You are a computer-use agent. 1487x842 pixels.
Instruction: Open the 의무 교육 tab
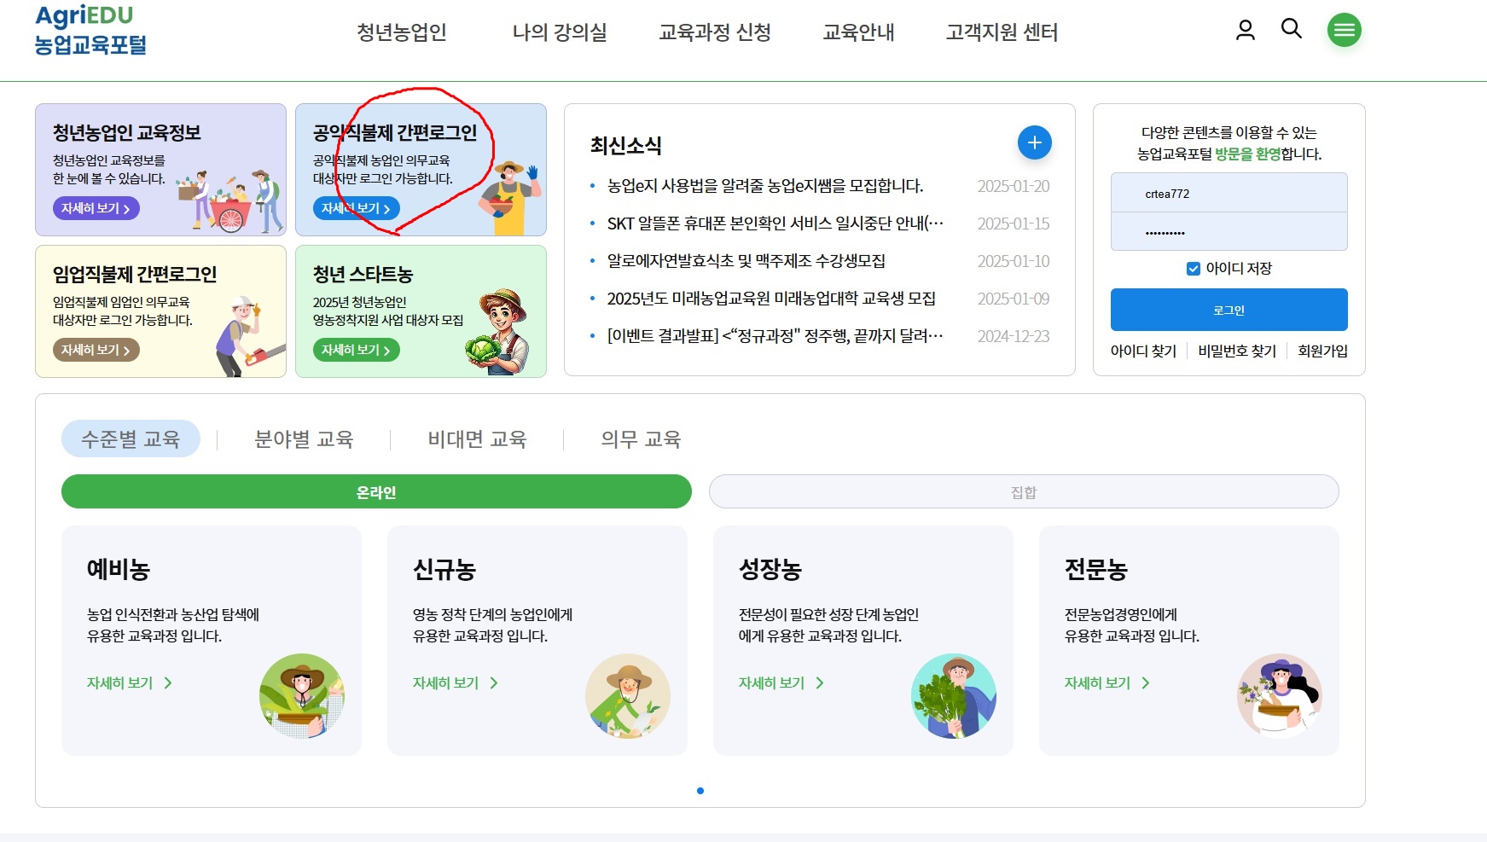[x=641, y=438]
